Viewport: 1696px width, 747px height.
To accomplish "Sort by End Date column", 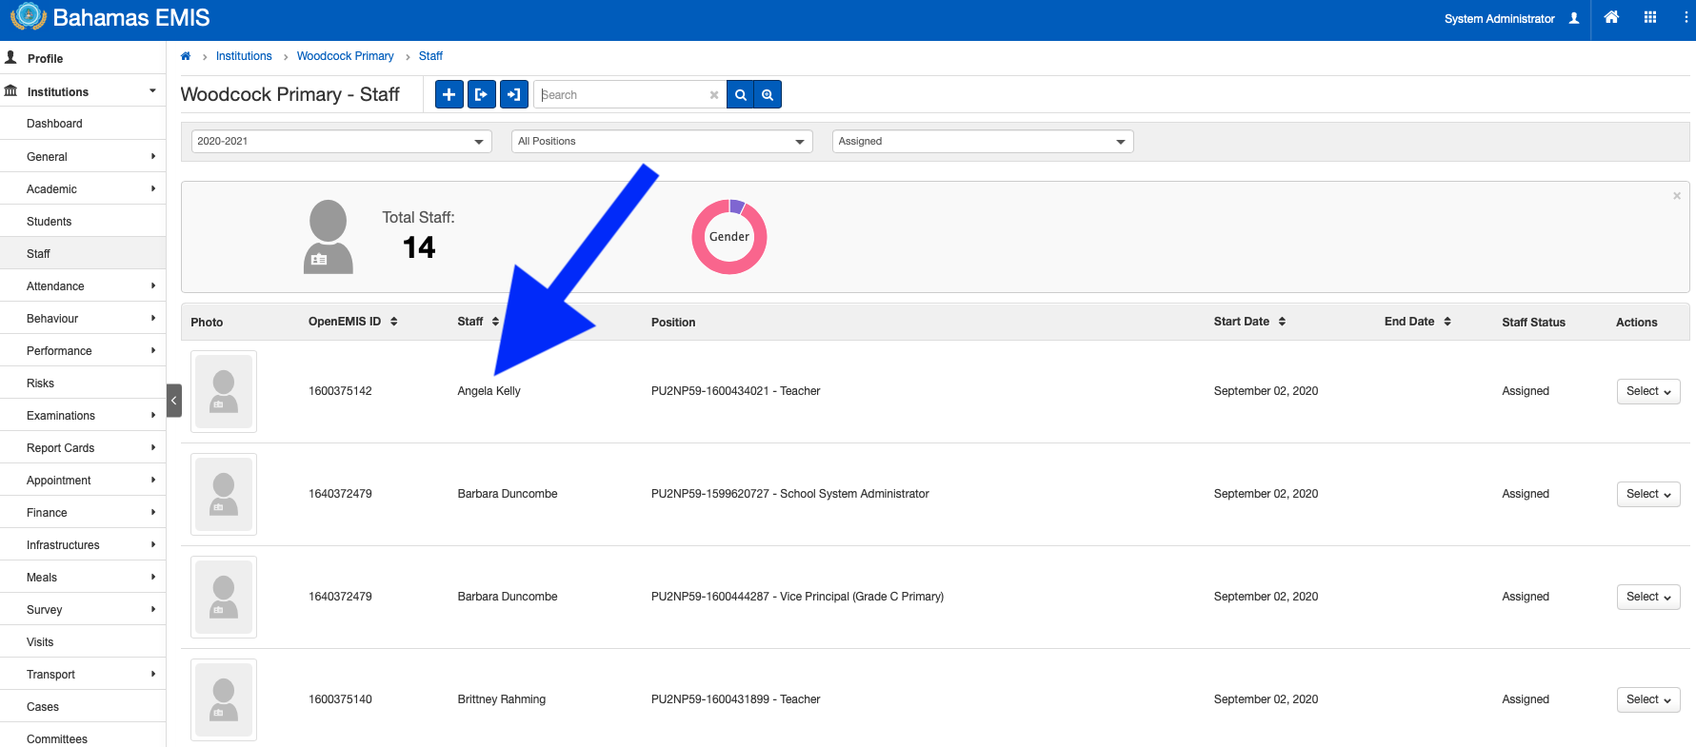I will point(1447,322).
